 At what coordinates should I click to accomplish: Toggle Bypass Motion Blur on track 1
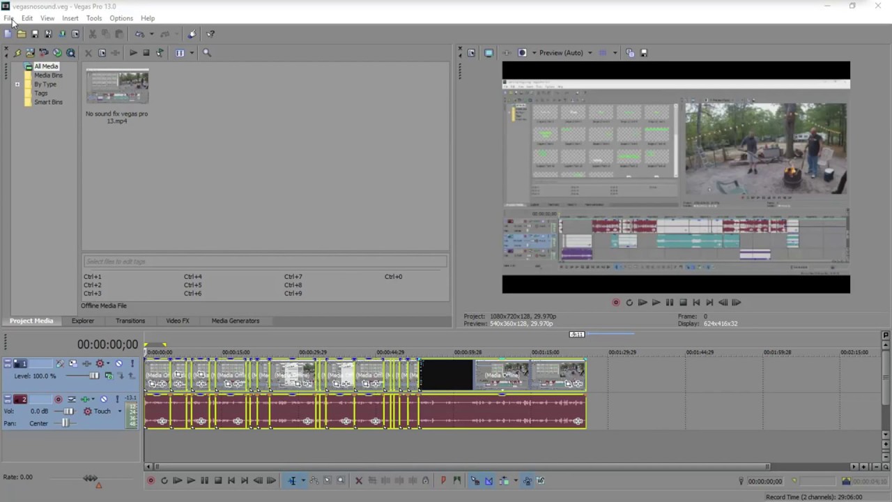pos(60,363)
